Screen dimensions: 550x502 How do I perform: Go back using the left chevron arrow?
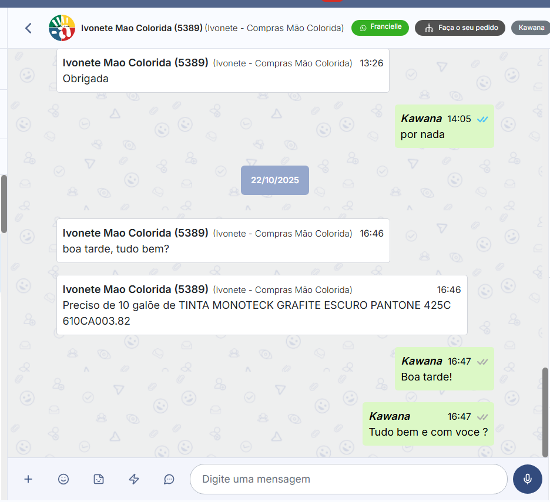[28, 28]
